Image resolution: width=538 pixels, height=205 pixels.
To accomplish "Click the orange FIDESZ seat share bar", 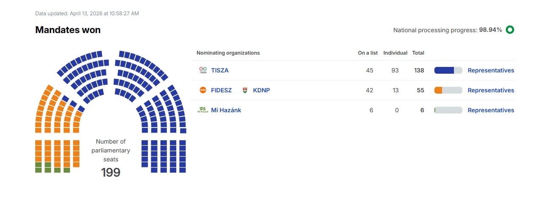I will click(438, 90).
